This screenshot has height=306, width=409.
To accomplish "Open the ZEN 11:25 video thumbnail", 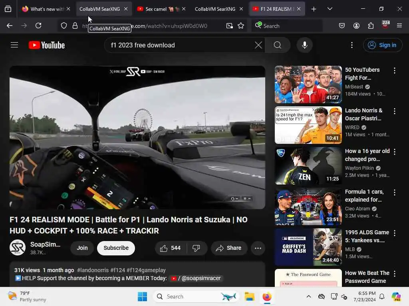I will pos(308,166).
